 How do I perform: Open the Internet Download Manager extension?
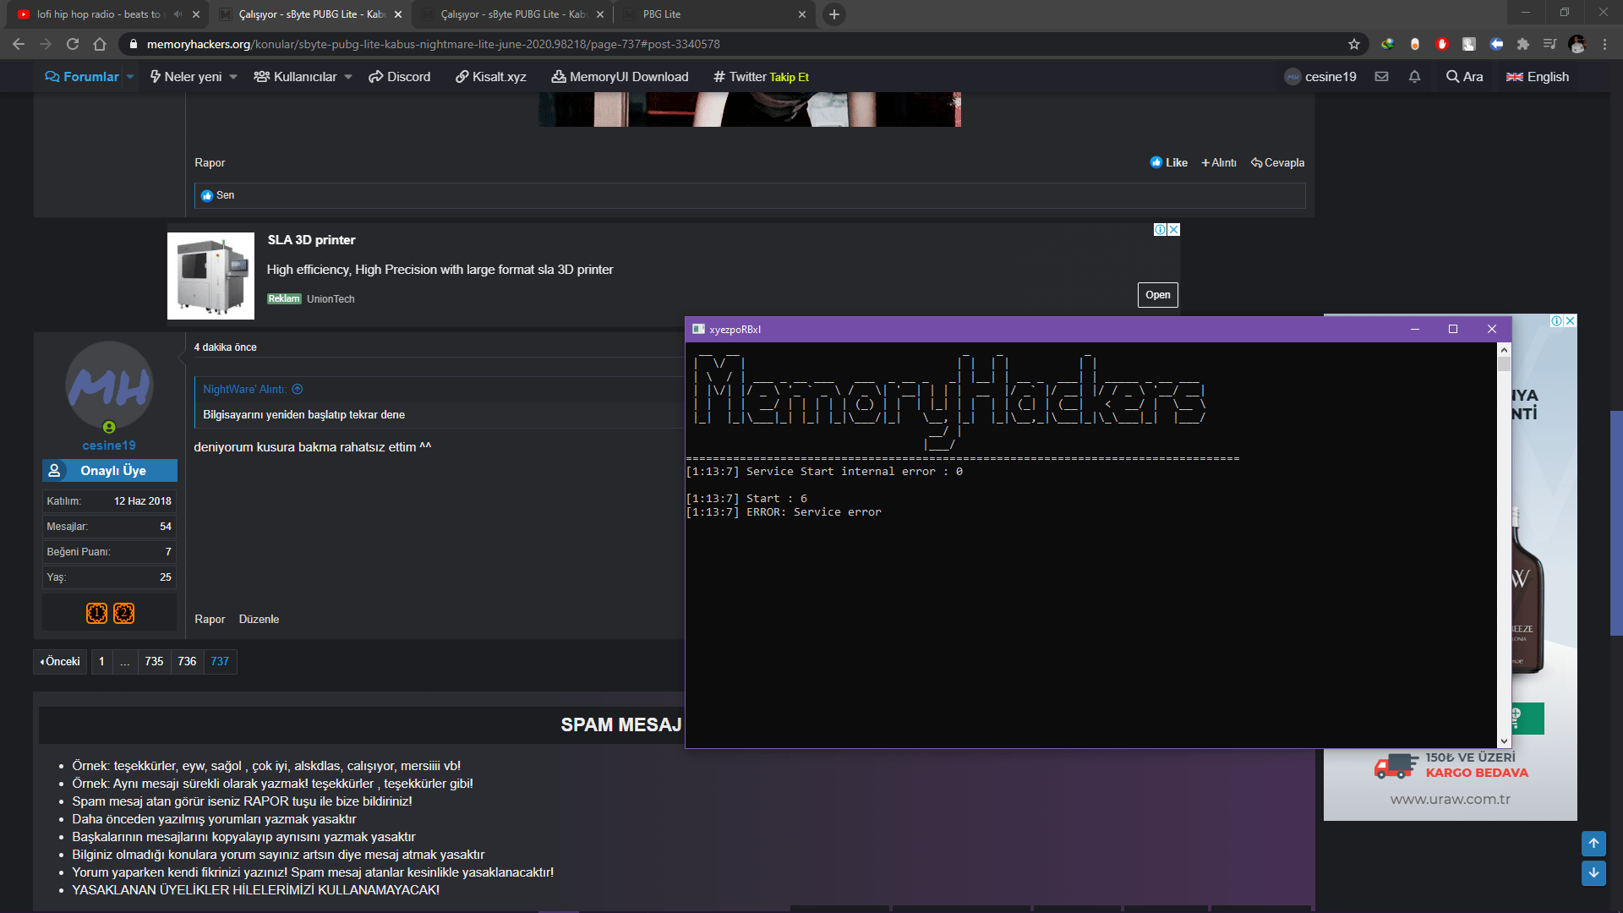[1387, 44]
